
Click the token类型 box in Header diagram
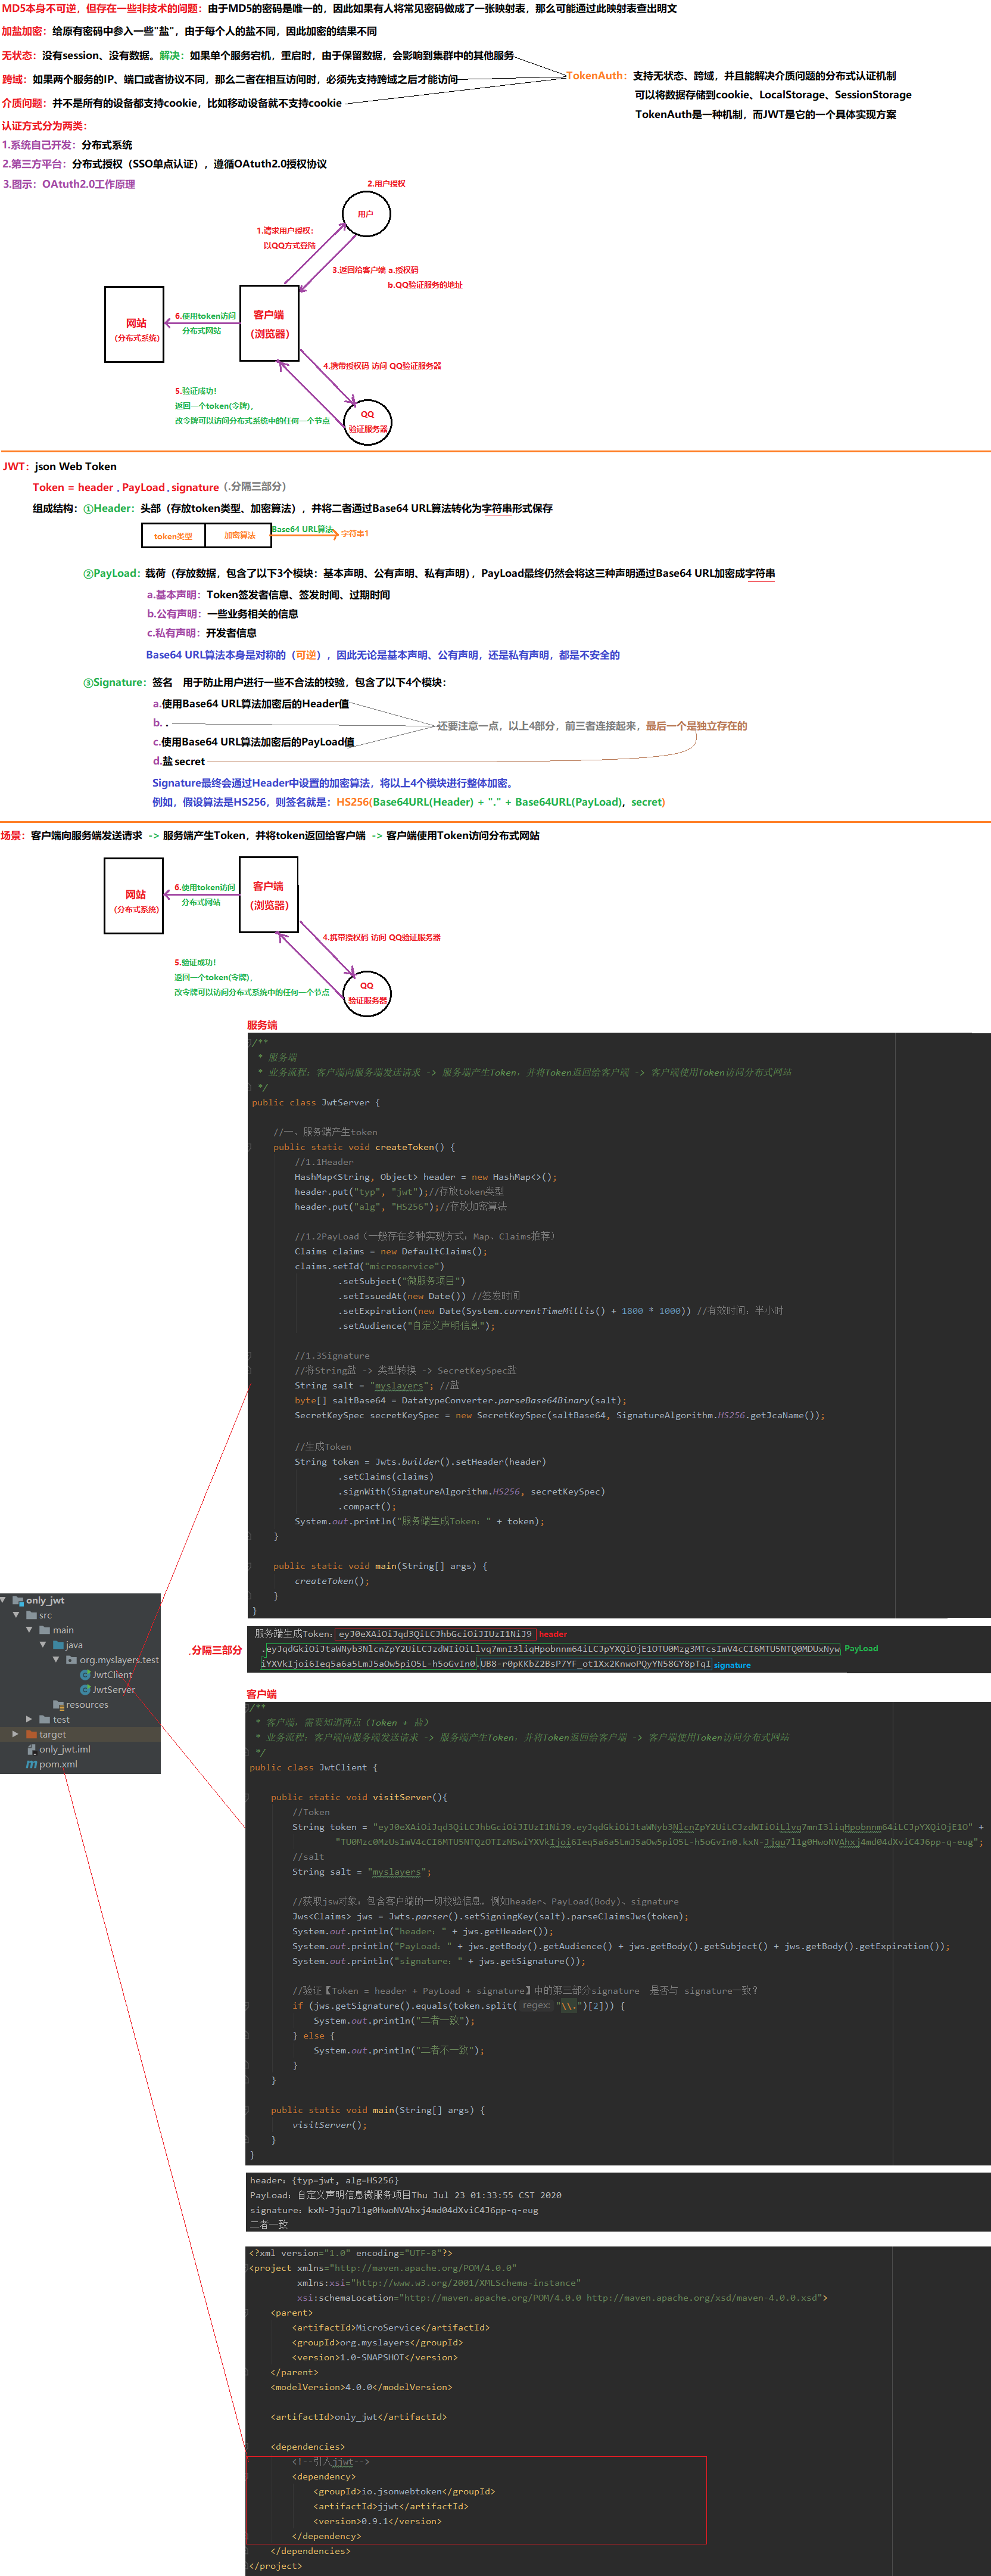[173, 536]
